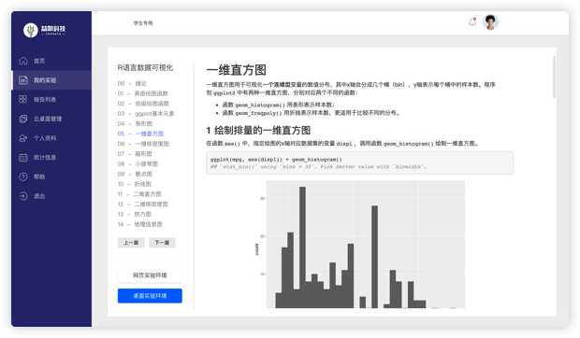The width and height of the screenshot is (580, 338).
Task: Open the 帮助 question mark icon
Action: coord(23,176)
